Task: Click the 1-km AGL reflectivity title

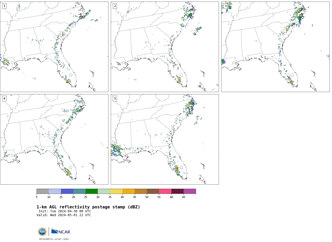Action: [88, 207]
